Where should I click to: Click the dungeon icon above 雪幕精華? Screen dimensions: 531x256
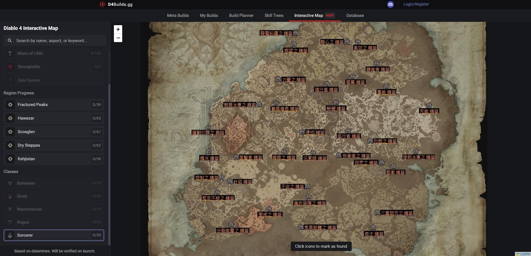pos(353,77)
